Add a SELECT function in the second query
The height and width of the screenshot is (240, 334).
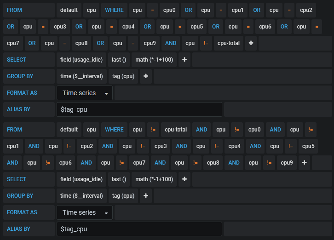[184, 179]
